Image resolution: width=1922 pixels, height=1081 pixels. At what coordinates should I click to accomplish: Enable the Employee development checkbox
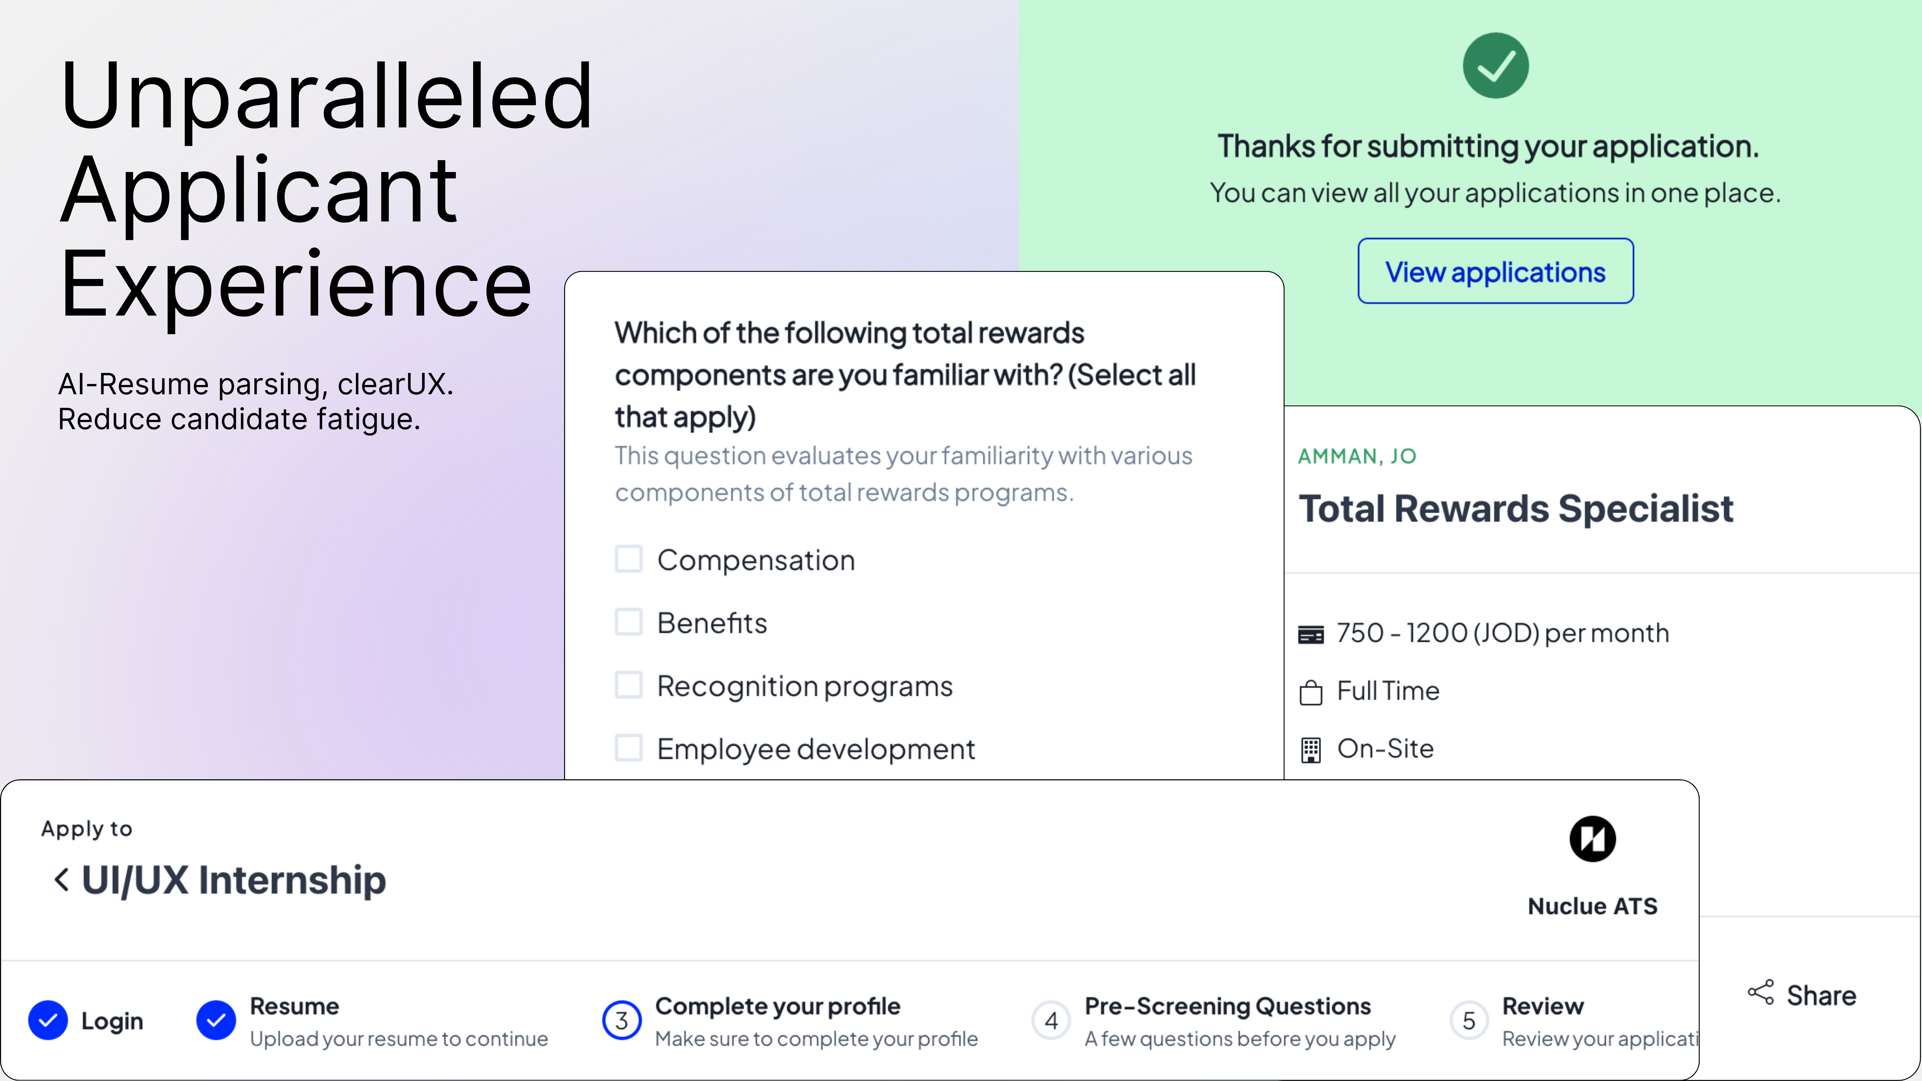pos(628,748)
